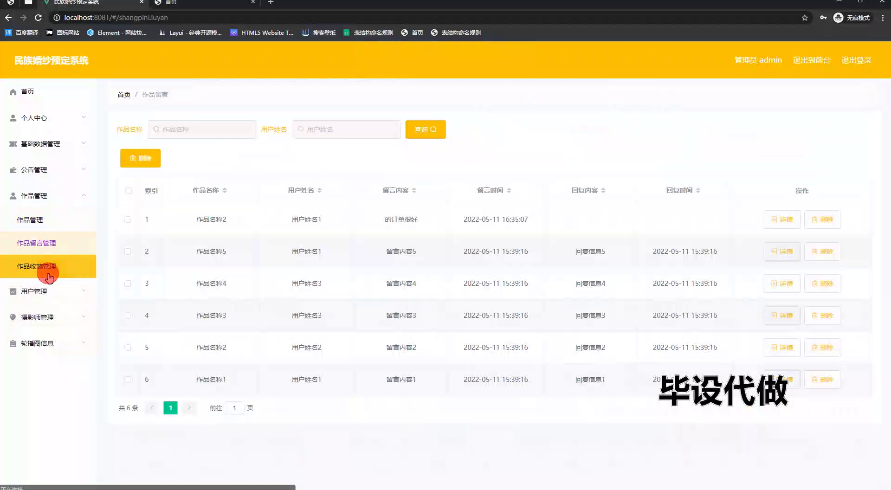Select 作品收藏管理 in the sidebar
Image resolution: width=891 pixels, height=490 pixels.
click(48, 266)
